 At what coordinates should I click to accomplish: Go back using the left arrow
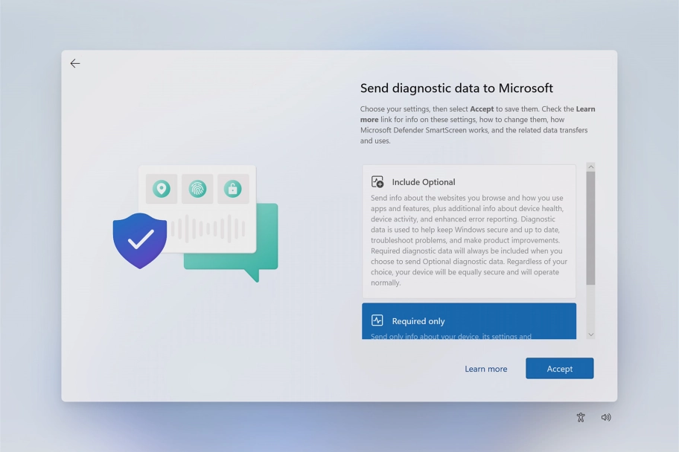75,64
